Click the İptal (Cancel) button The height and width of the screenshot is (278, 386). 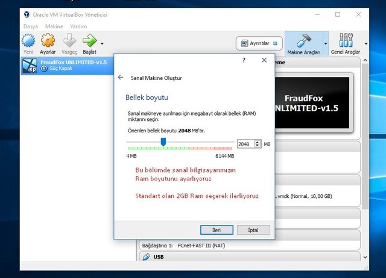click(x=253, y=230)
